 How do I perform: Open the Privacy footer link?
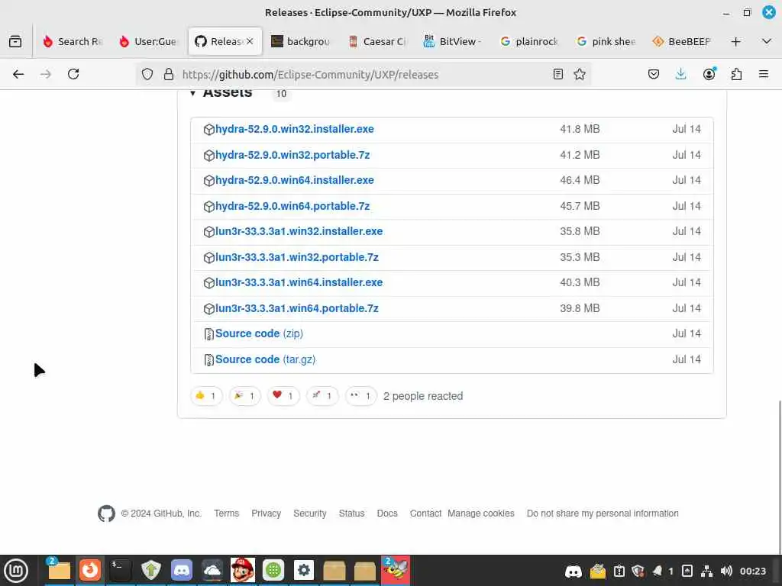[266, 514]
